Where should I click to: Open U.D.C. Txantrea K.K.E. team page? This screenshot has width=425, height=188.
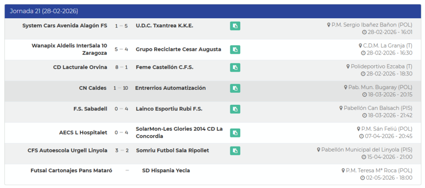164,26
